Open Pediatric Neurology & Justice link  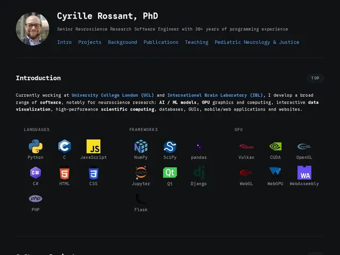257,42
